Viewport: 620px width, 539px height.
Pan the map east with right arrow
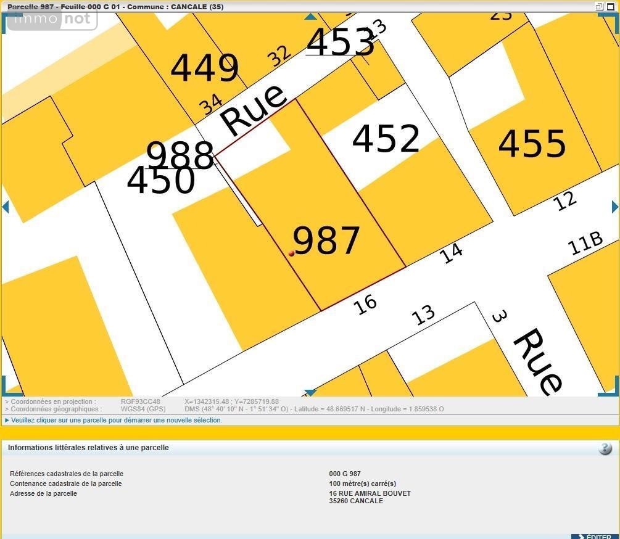click(x=614, y=207)
